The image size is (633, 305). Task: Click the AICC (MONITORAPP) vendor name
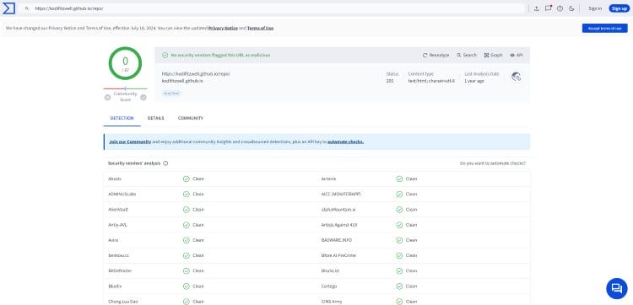click(x=341, y=194)
